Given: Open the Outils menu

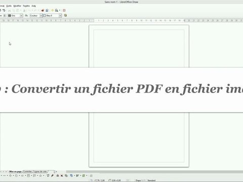Looking at the screenshot, I should [x=9, y=6].
